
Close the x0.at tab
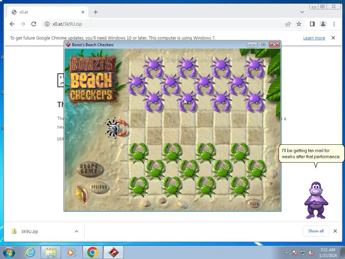point(83,12)
